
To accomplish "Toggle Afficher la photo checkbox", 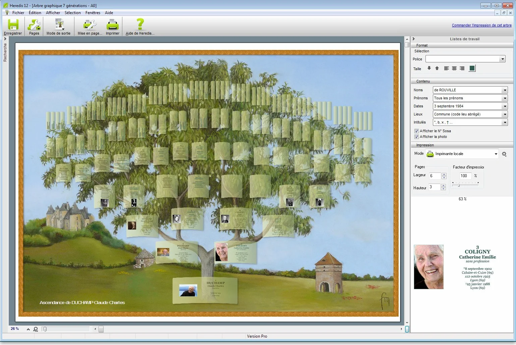I will 416,137.
